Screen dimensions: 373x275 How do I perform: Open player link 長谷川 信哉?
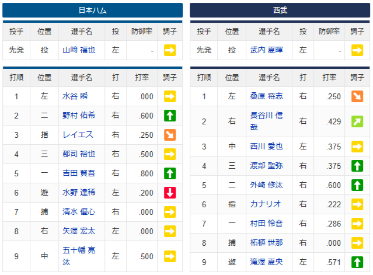tap(266, 121)
